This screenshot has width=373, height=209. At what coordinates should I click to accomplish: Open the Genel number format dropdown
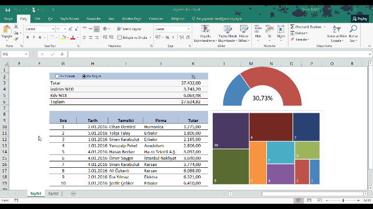pyautogui.click(x=188, y=29)
